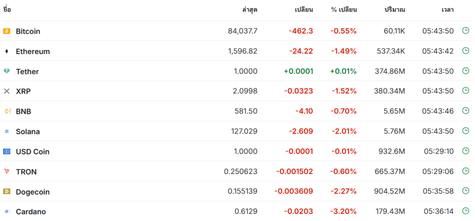Click the Cardano dotted logo icon
Image resolution: width=475 pixels, height=221 pixels.
(6, 211)
